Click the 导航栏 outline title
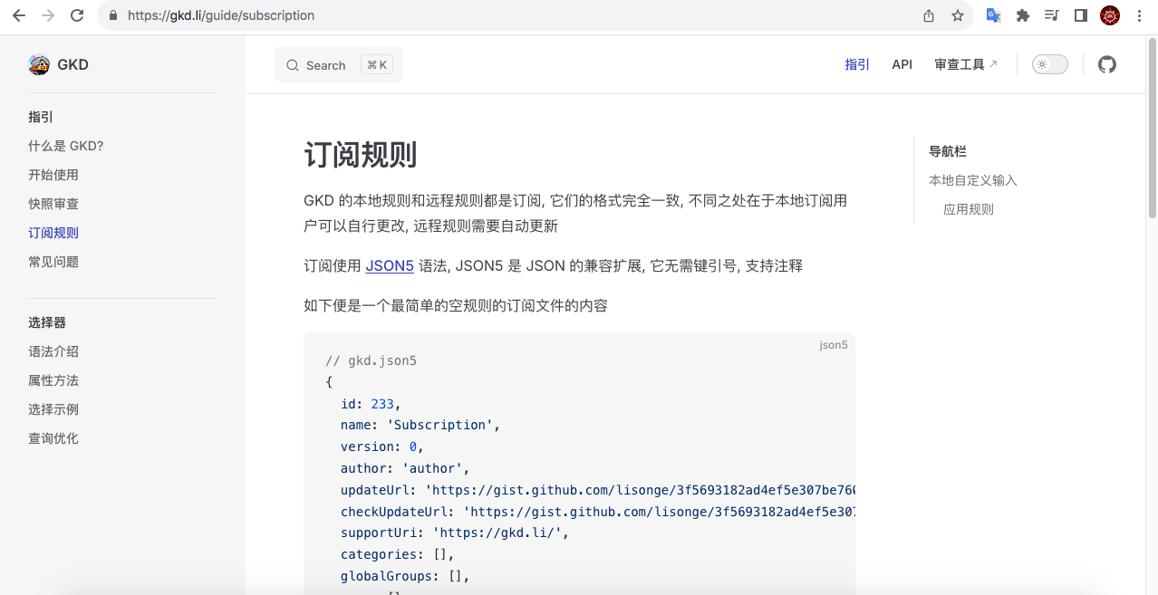This screenshot has height=595, width=1158. [948, 151]
